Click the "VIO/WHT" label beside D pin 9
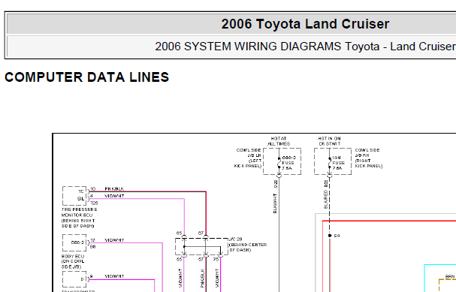This screenshot has height=292, width=456. (114, 276)
